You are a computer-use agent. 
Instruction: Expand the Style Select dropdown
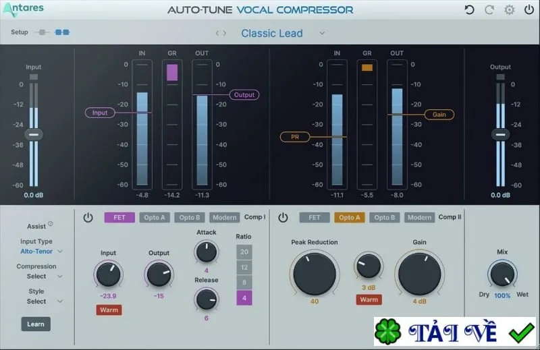click(60, 301)
